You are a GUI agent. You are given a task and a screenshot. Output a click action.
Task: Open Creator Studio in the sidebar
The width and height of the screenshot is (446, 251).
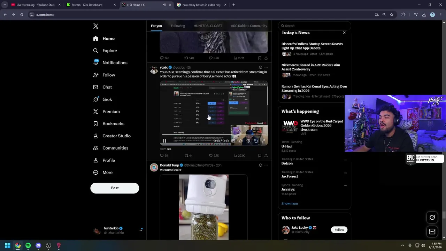(112, 136)
